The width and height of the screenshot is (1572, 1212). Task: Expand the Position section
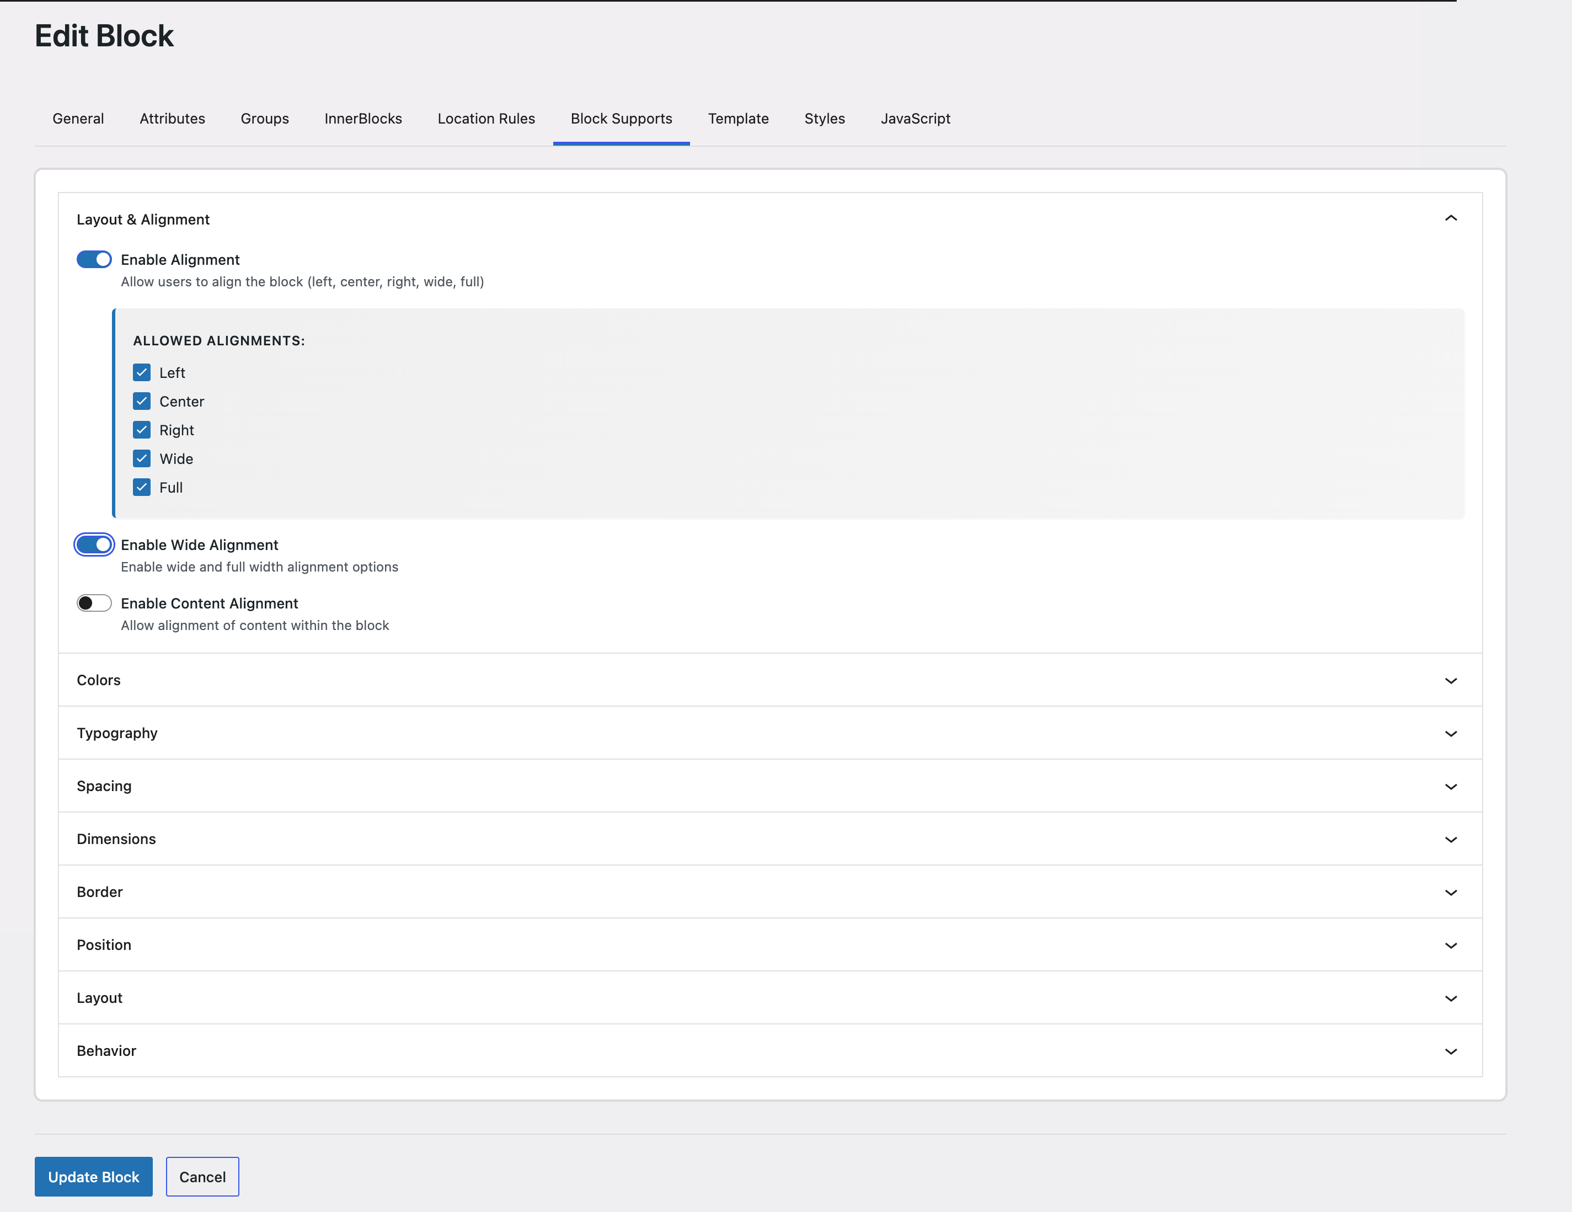coord(770,945)
